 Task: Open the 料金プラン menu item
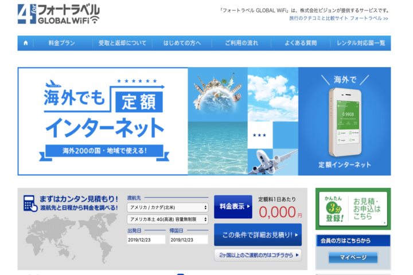click(x=61, y=43)
